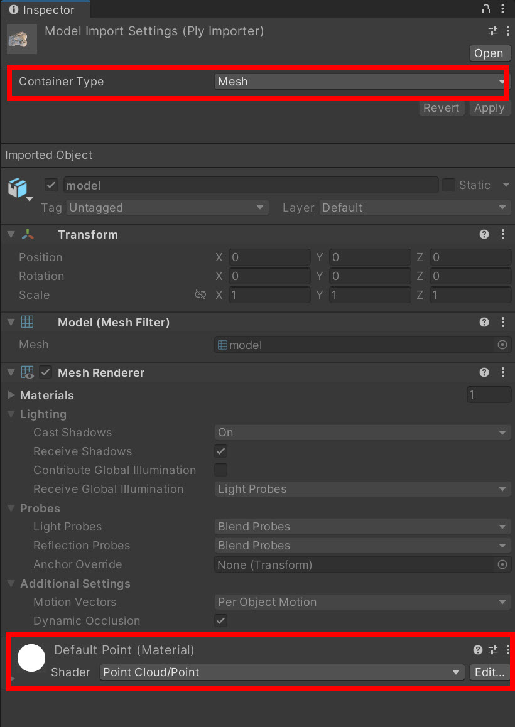Open the Static flags dropdown arrow
Viewport: 515px width, 727px height.
coord(506,185)
